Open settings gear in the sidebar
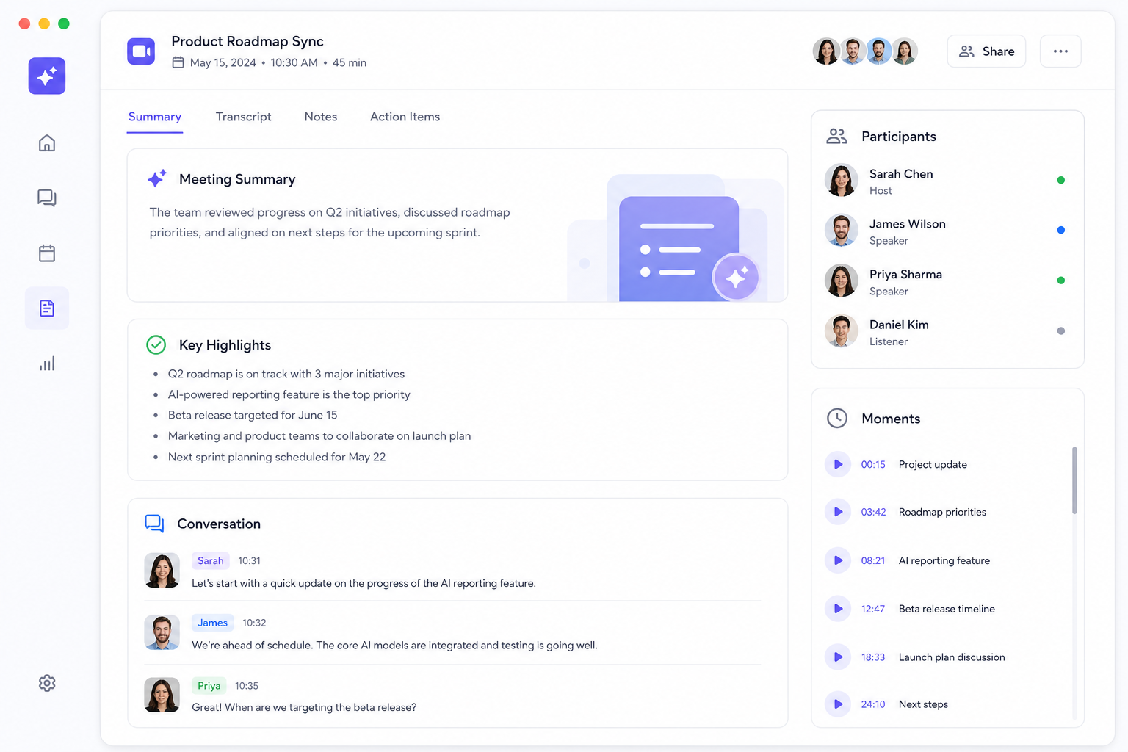The width and height of the screenshot is (1128, 752). (x=47, y=683)
